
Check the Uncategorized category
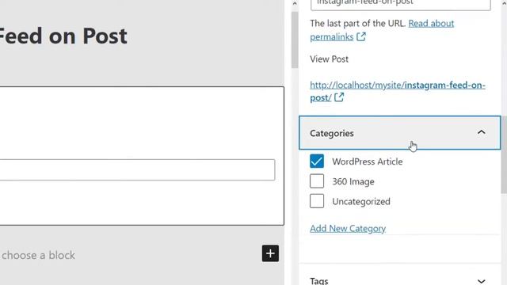[317, 201]
